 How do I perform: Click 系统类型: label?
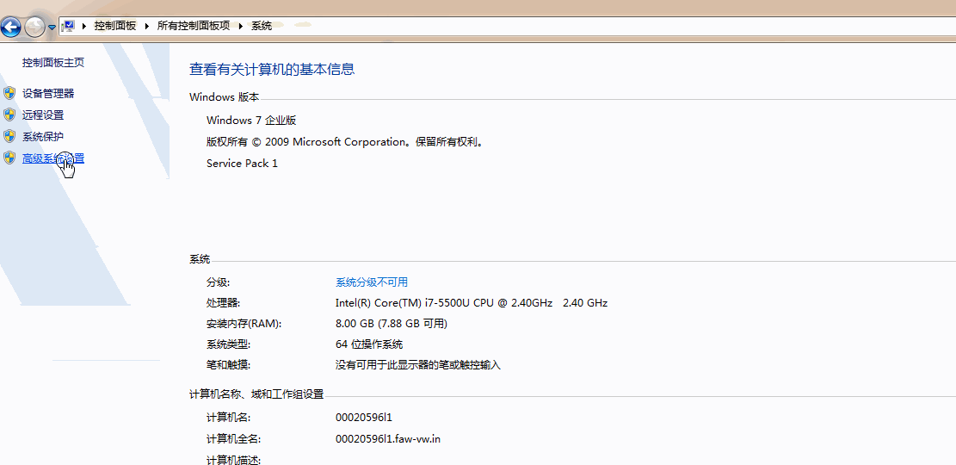(228, 344)
